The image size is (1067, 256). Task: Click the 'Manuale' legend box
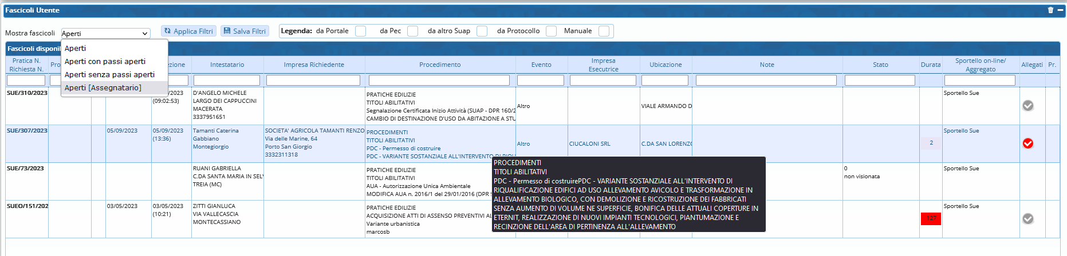pos(604,31)
